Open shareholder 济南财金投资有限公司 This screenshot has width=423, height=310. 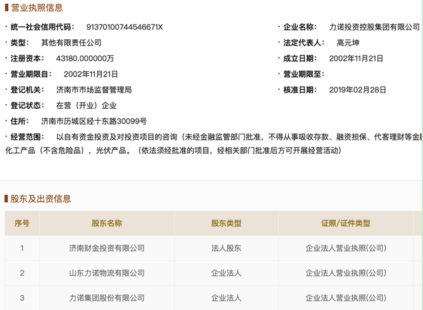click(106, 248)
